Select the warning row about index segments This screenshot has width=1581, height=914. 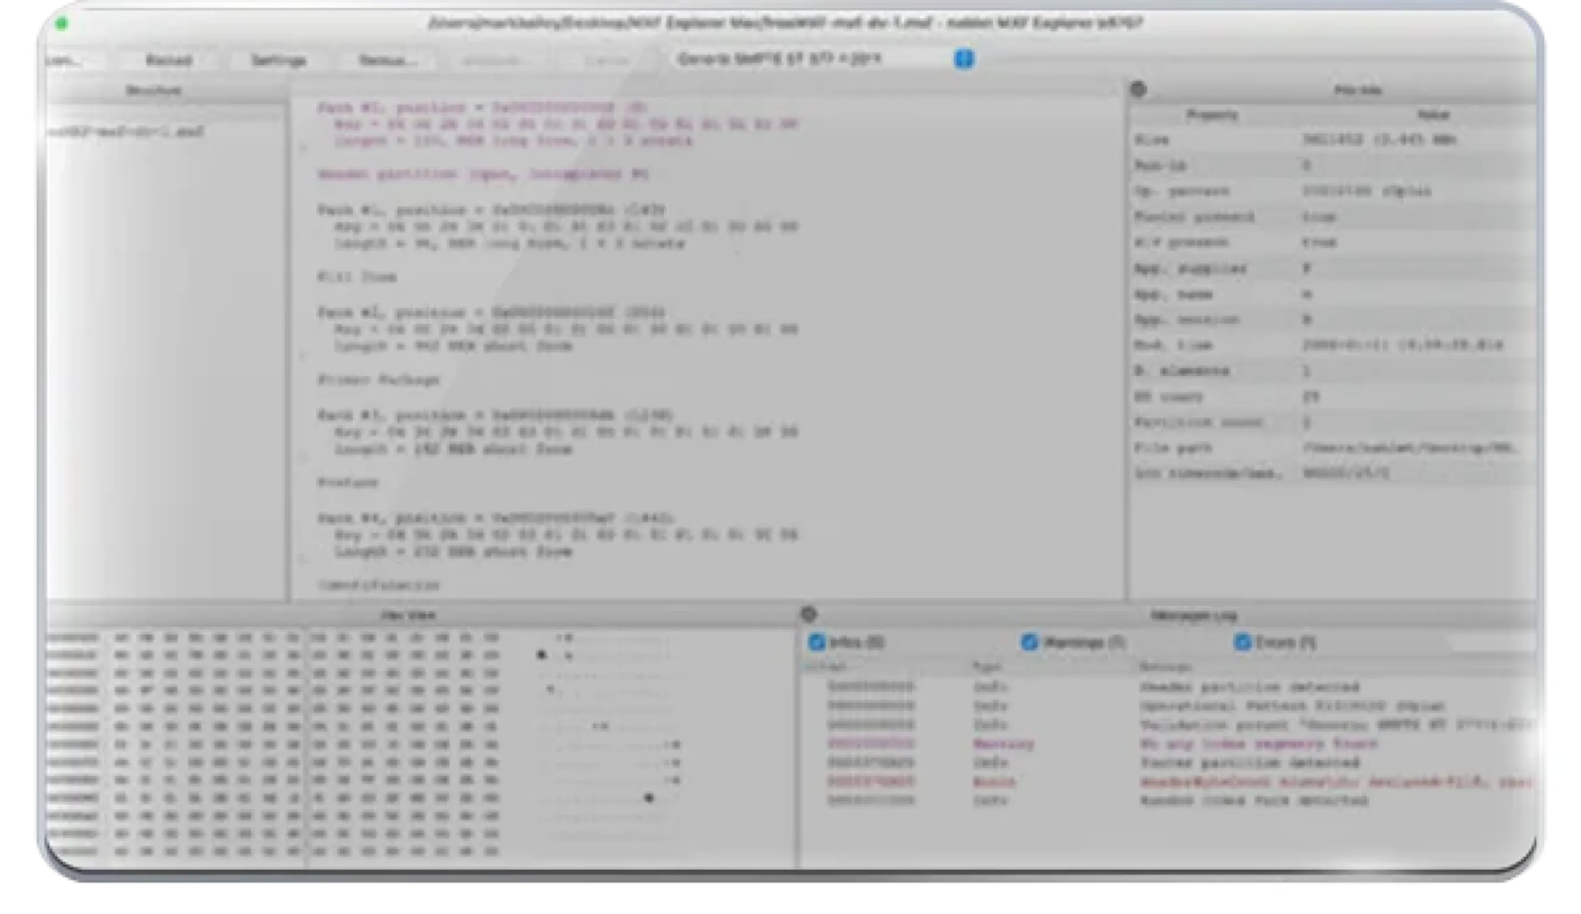pos(1066,744)
